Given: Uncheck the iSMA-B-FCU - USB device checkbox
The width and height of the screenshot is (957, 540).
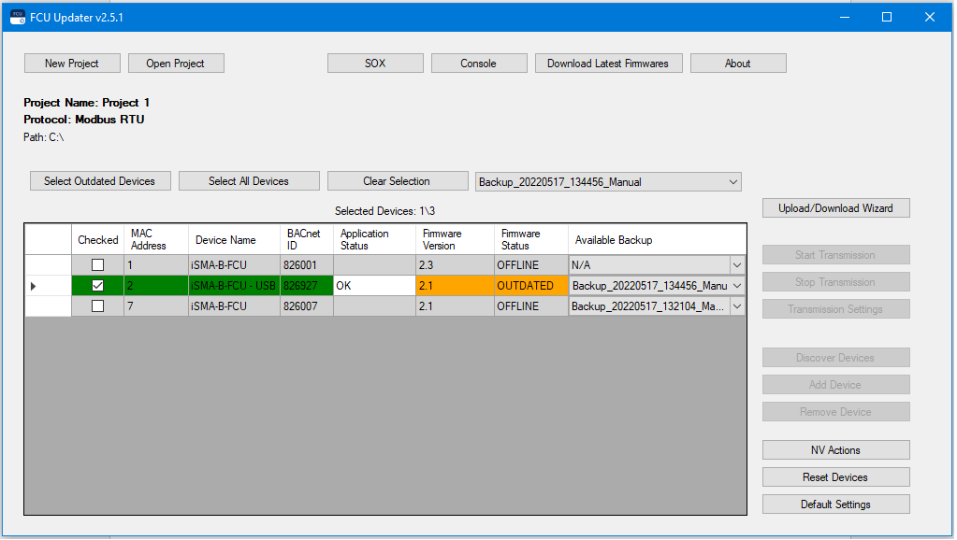Looking at the screenshot, I should [97, 286].
